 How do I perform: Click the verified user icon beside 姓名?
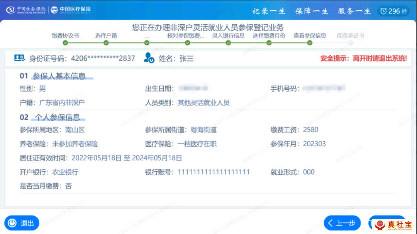pyautogui.click(x=149, y=58)
